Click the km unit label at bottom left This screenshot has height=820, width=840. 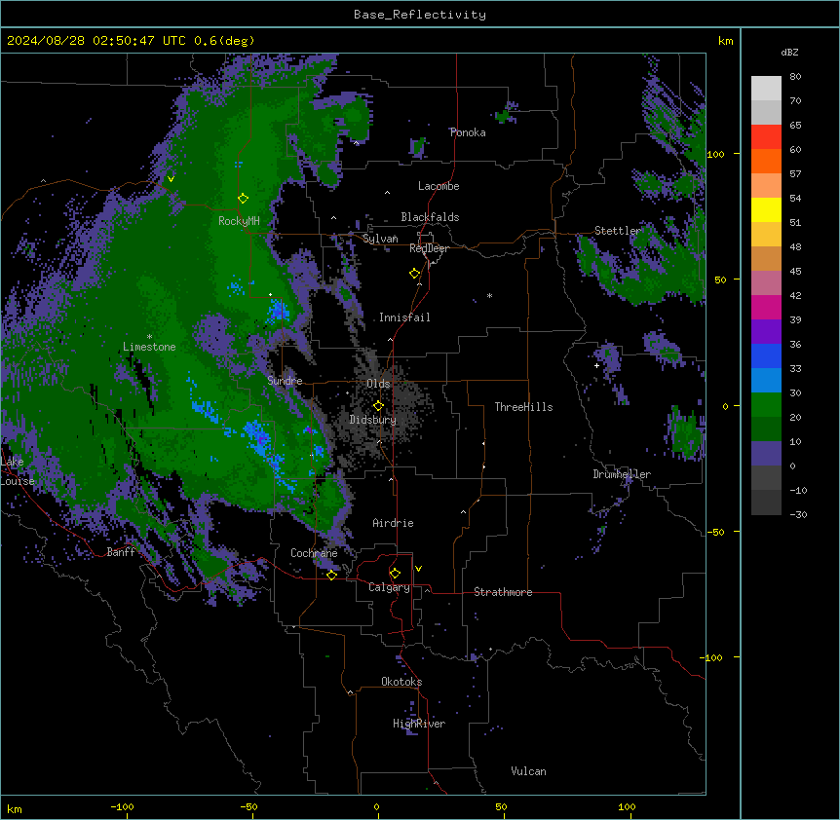click(x=15, y=808)
